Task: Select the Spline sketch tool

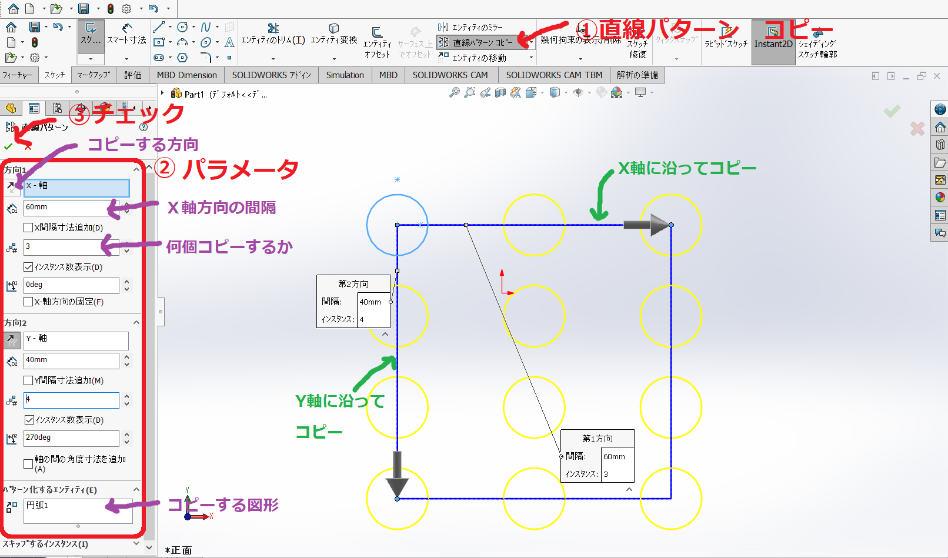Action: 205,27
